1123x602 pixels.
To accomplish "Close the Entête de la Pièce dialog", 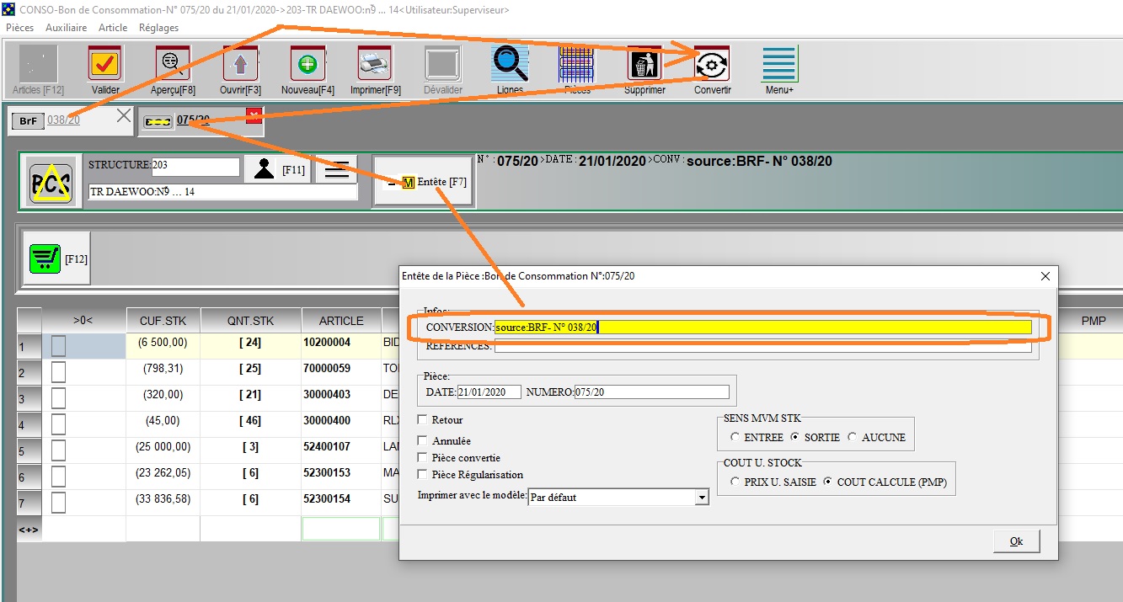I will tap(1045, 275).
